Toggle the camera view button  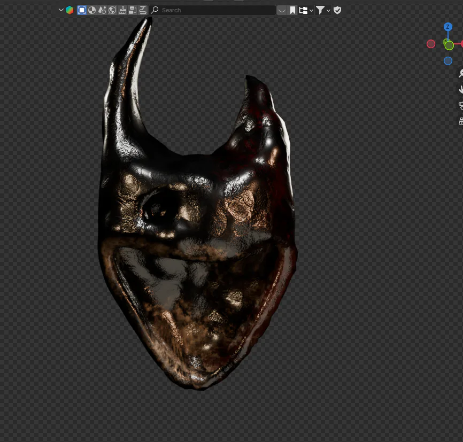[460, 105]
